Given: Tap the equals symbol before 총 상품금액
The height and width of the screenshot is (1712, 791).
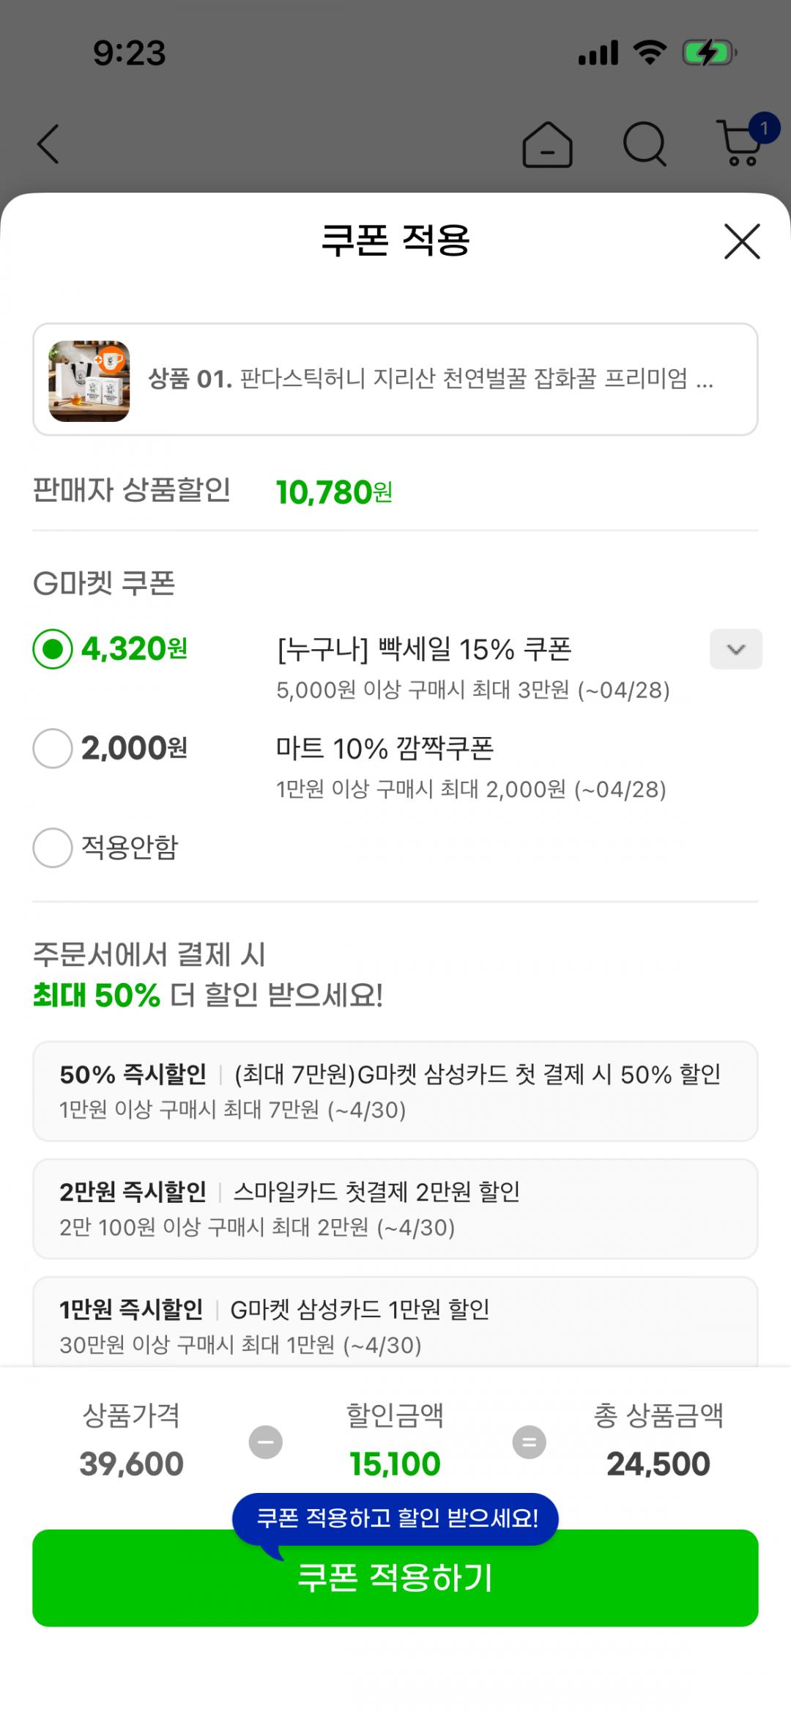Looking at the screenshot, I should point(529,1442).
